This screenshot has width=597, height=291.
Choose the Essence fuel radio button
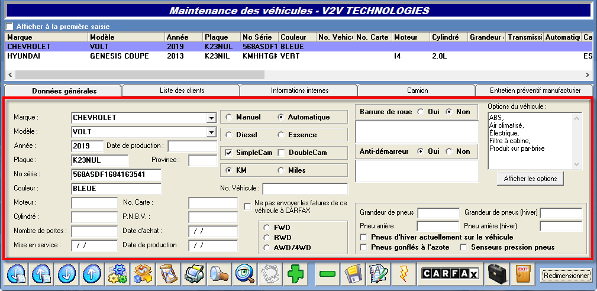[x=281, y=135]
